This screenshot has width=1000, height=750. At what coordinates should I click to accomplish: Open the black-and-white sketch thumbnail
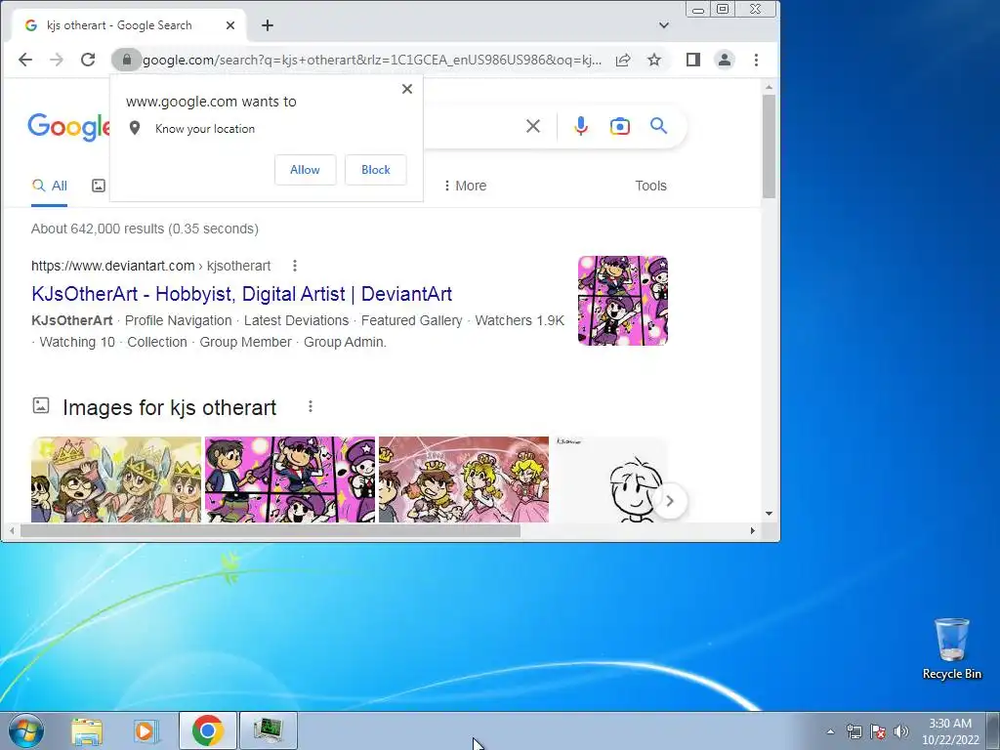coord(609,479)
